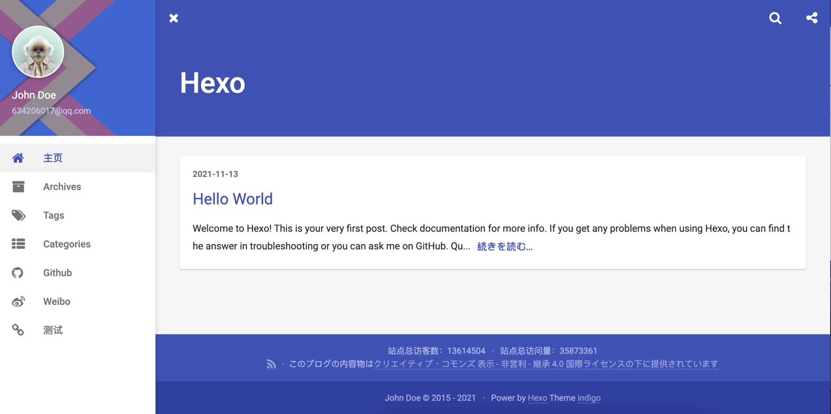Click the Hexo link in footer
The width and height of the screenshot is (831, 414).
(537, 398)
